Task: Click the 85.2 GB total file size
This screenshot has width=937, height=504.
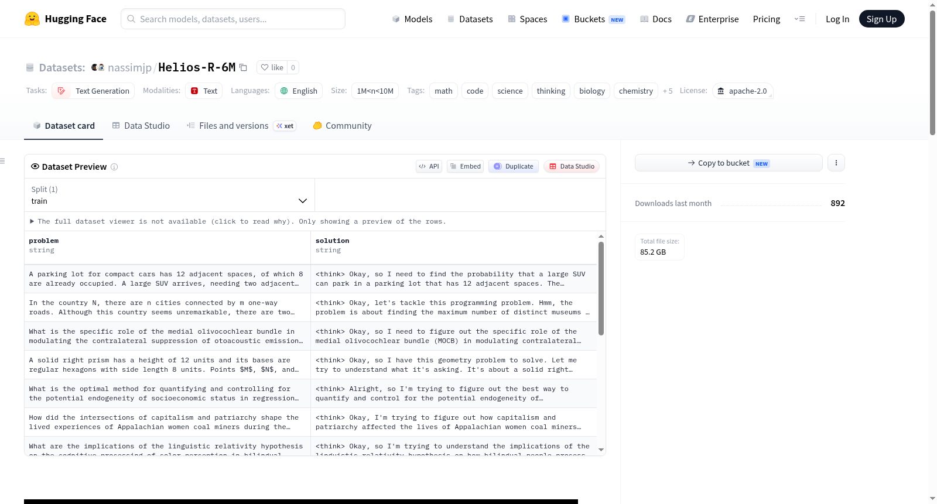Action: [653, 252]
